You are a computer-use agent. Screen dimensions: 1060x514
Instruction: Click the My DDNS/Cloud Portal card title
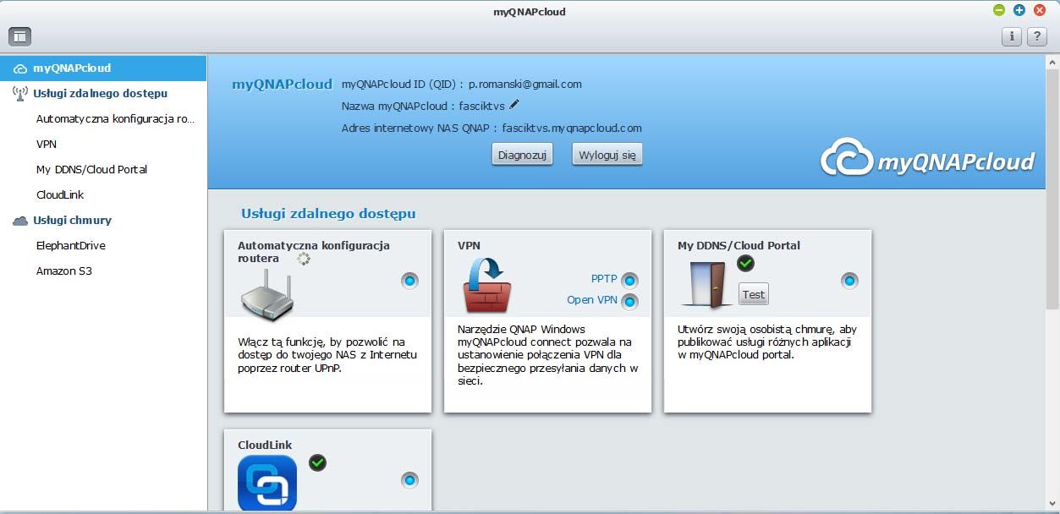click(x=739, y=246)
